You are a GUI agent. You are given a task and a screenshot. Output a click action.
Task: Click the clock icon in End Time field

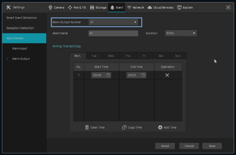143,75
